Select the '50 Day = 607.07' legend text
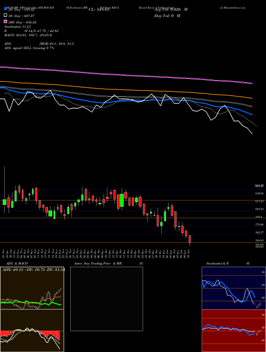 21,16
